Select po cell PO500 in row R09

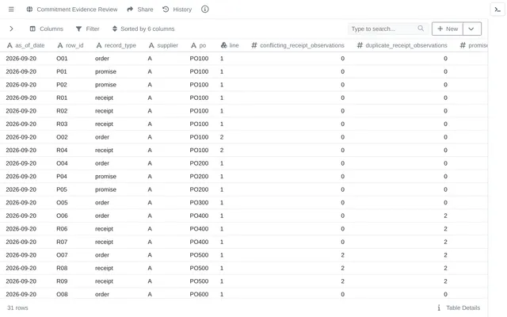click(x=199, y=281)
